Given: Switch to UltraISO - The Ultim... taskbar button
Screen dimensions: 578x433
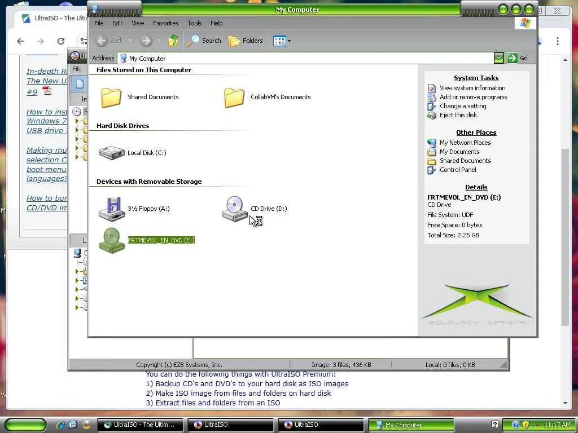Looking at the screenshot, I should (141, 425).
